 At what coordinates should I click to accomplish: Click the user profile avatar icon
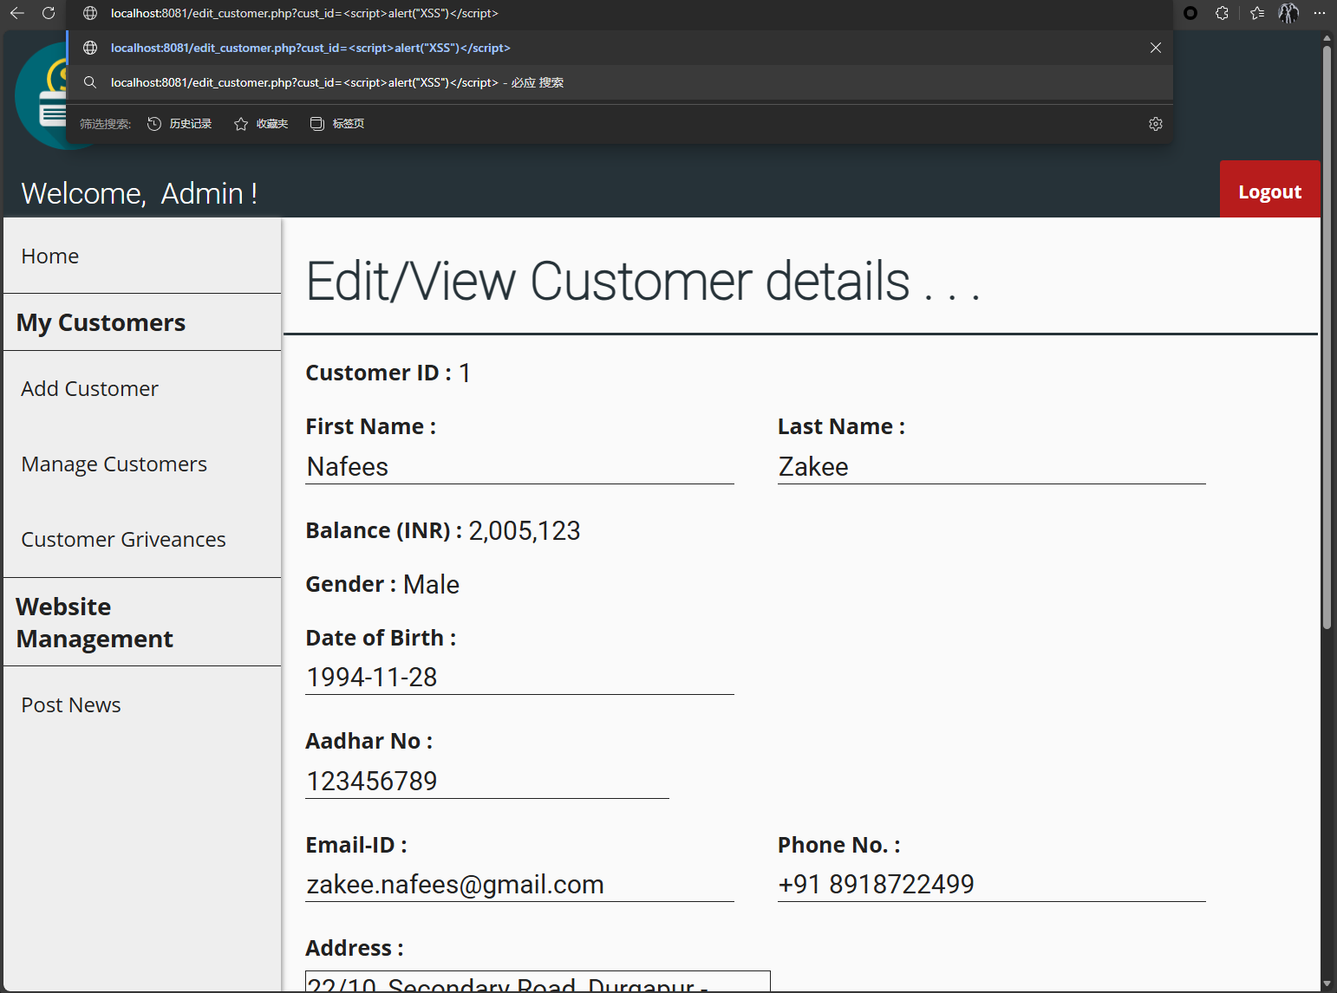pos(1288,13)
